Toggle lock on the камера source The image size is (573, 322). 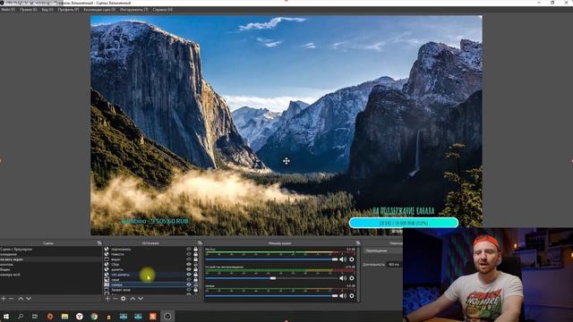195,284
